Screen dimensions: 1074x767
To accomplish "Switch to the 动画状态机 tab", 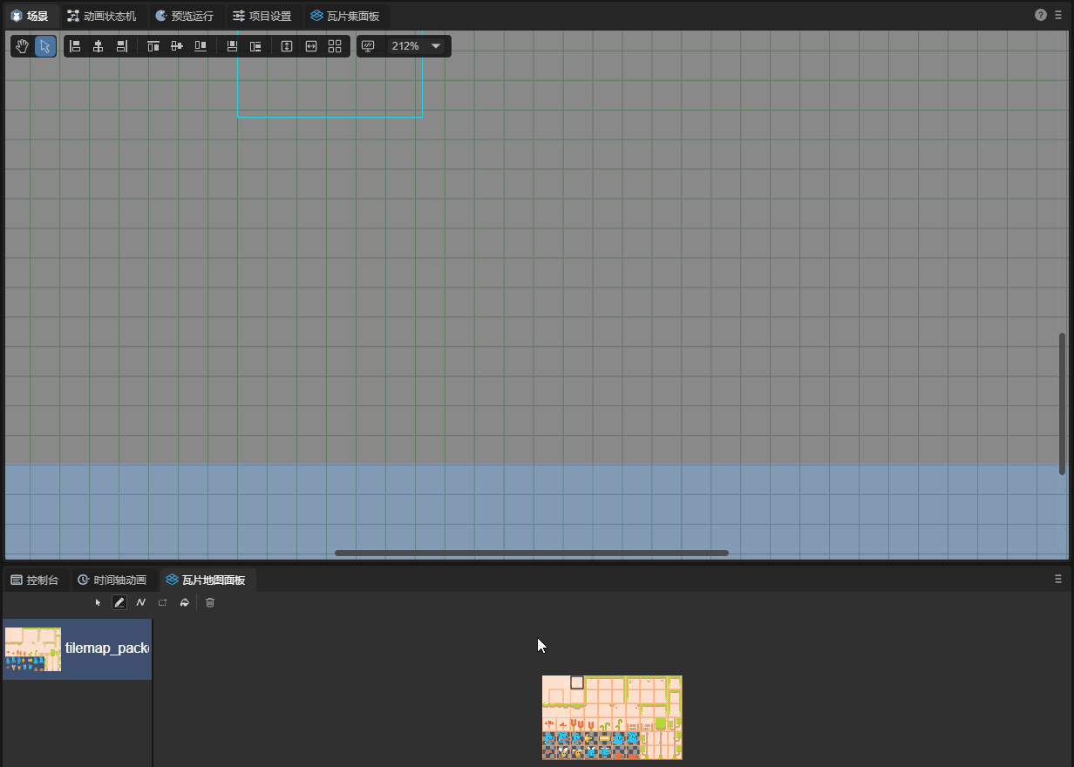I will coord(102,16).
